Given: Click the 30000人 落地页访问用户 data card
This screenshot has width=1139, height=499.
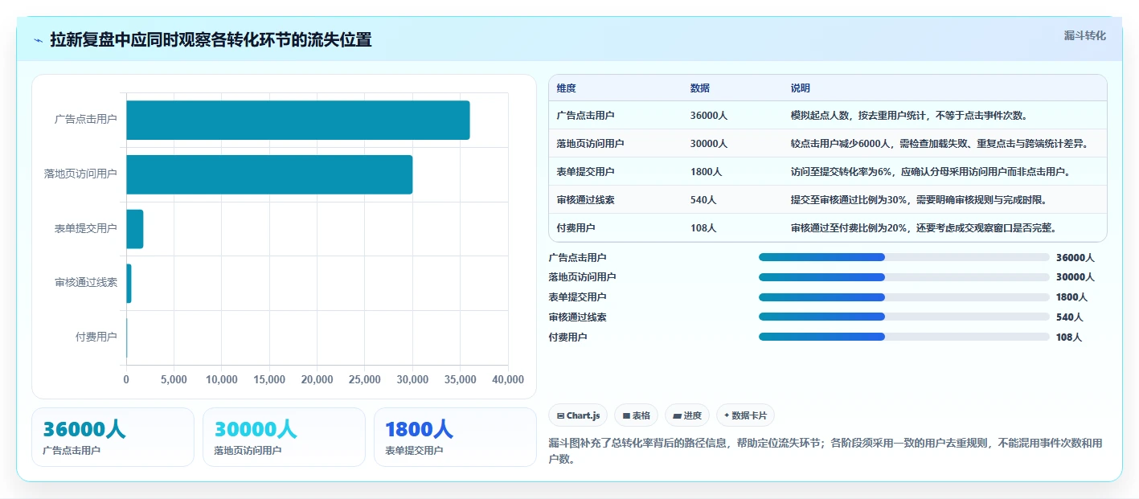Looking at the screenshot, I should coord(284,437).
